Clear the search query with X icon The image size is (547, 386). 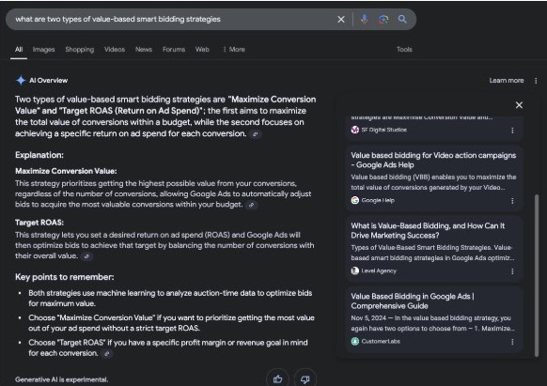coord(341,19)
